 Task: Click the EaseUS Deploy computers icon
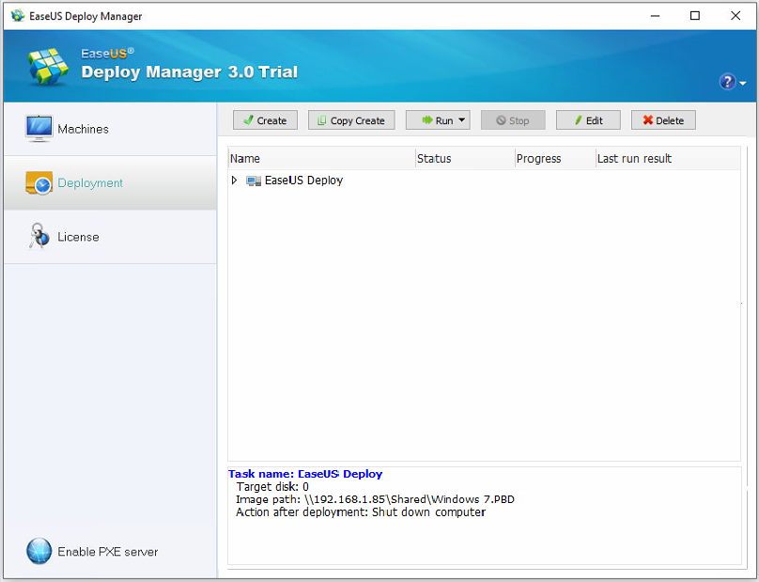point(254,181)
